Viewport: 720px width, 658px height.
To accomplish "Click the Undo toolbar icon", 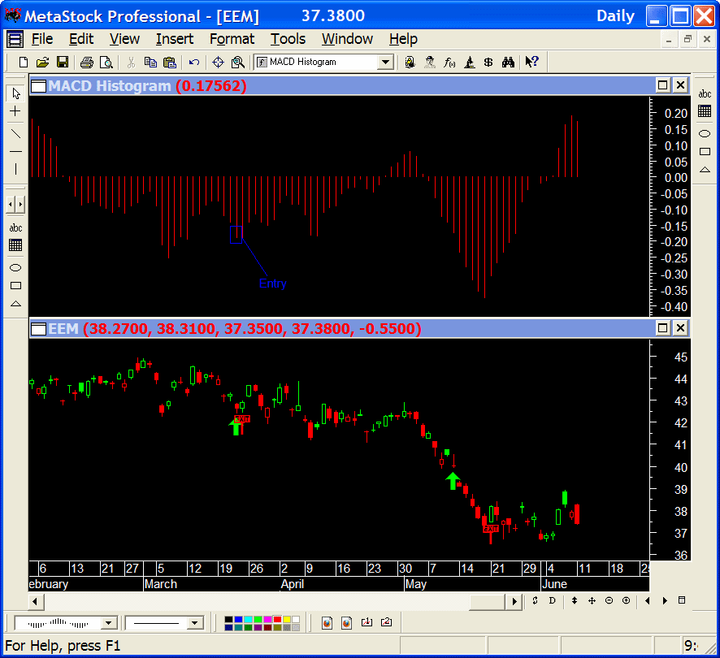I will coord(194,62).
